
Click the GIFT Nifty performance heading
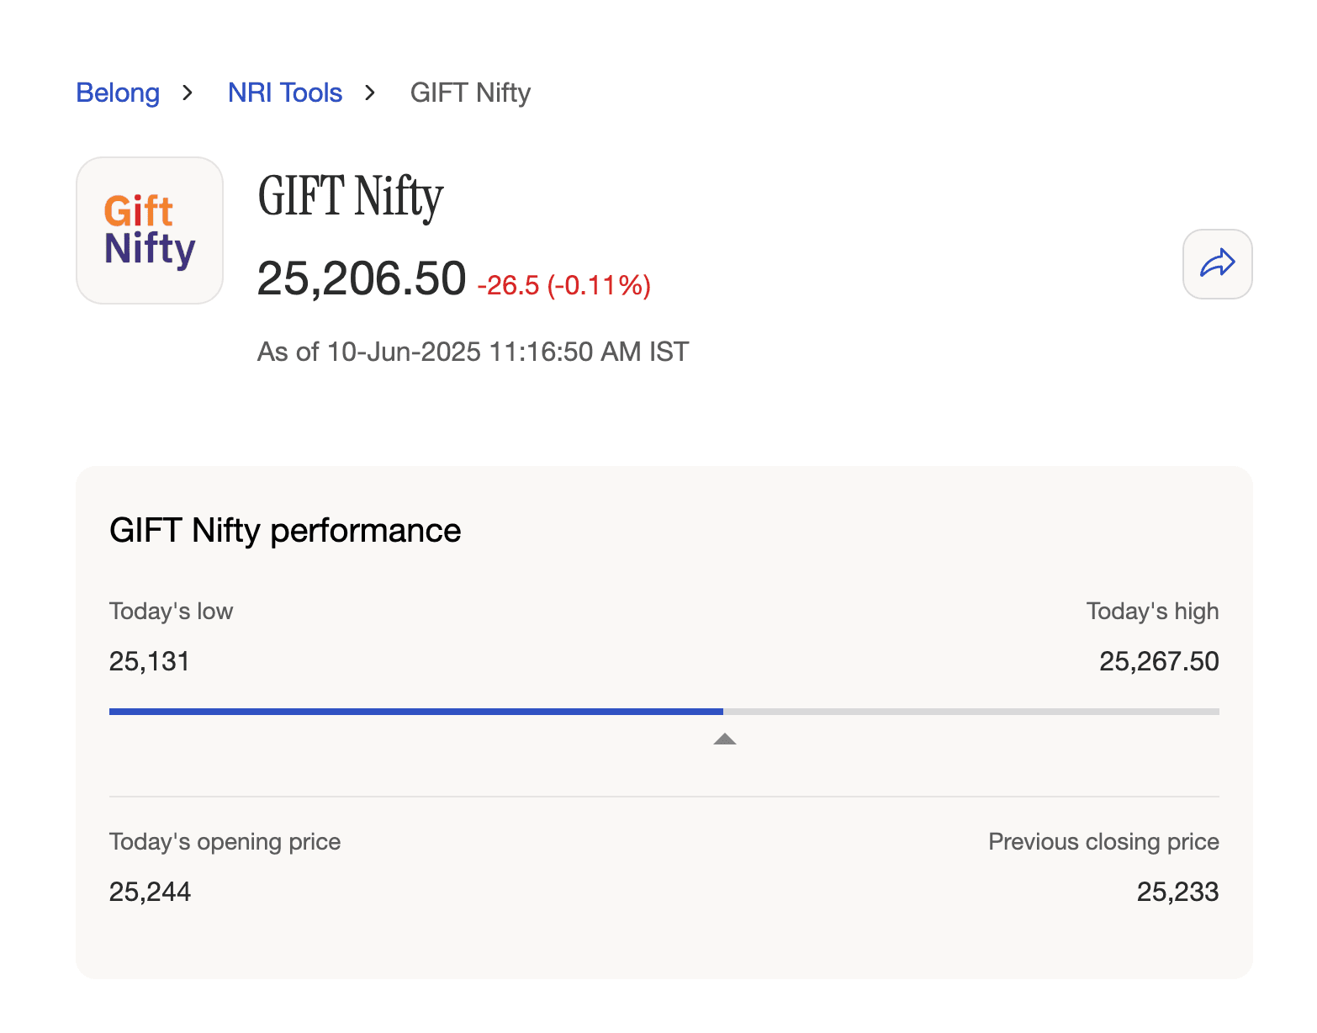click(285, 530)
